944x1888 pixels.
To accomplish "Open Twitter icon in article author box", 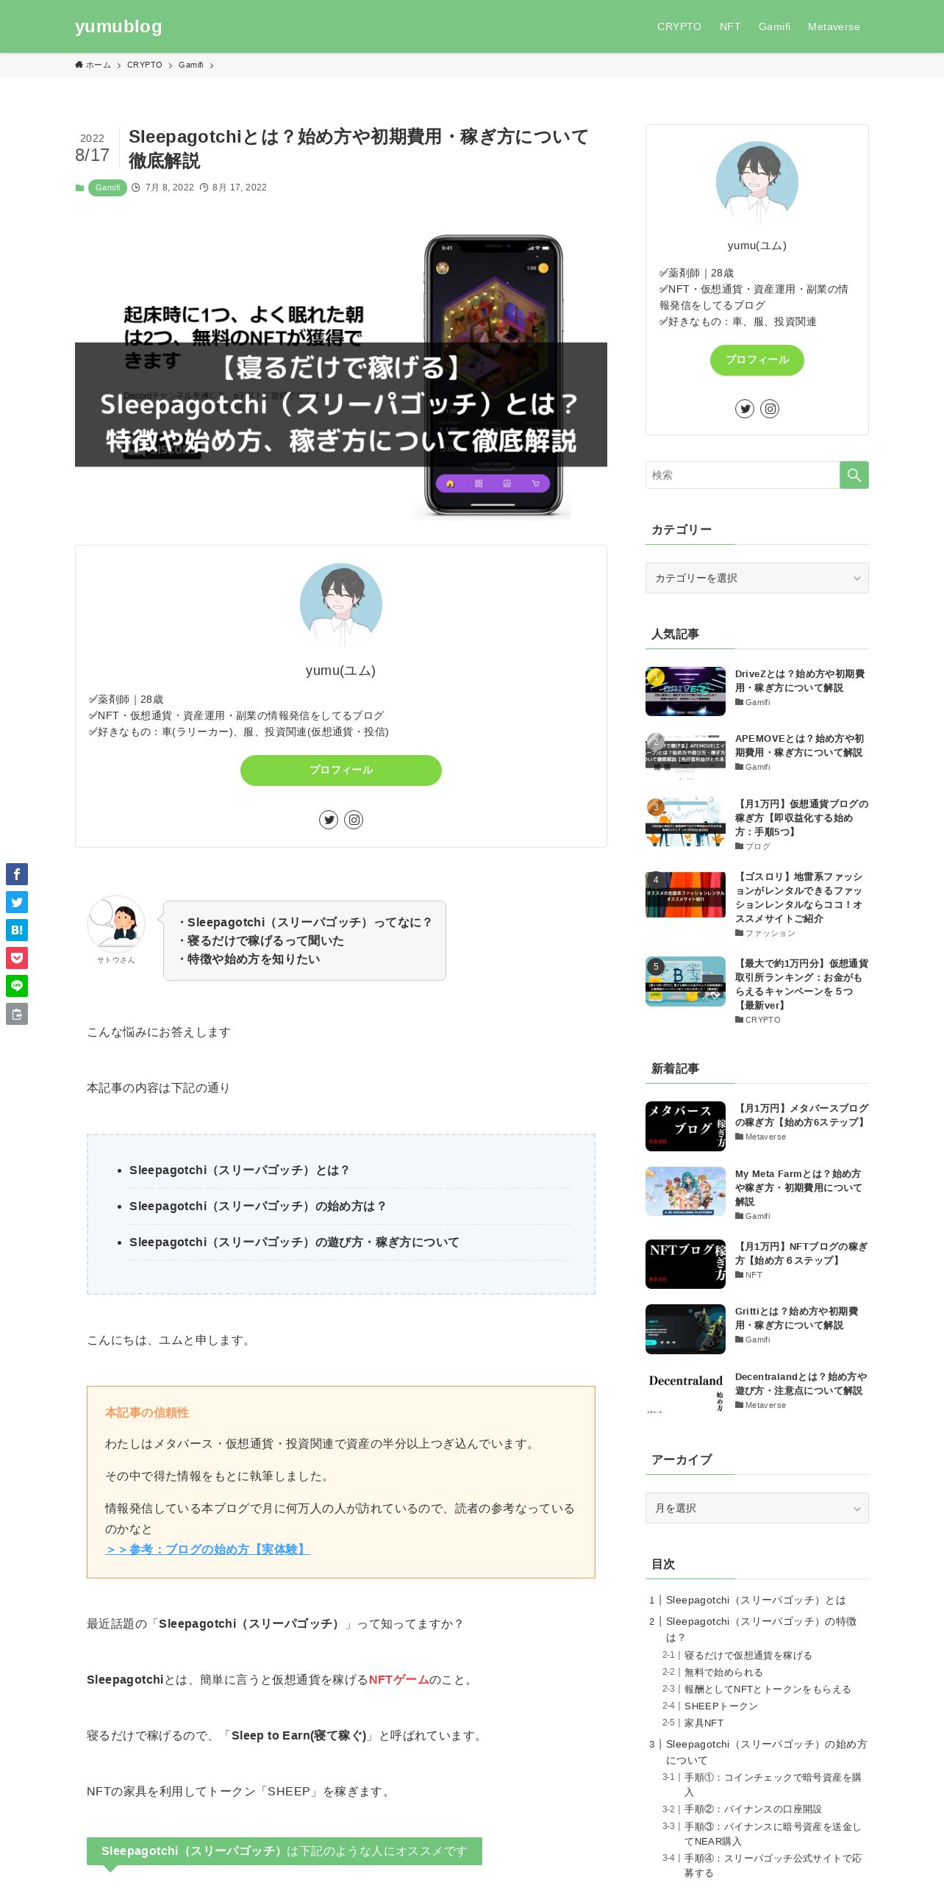I will click(329, 820).
